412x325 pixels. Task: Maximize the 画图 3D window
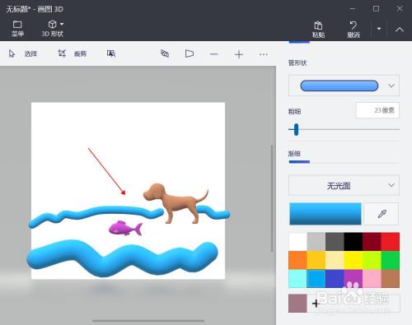[376, 9]
